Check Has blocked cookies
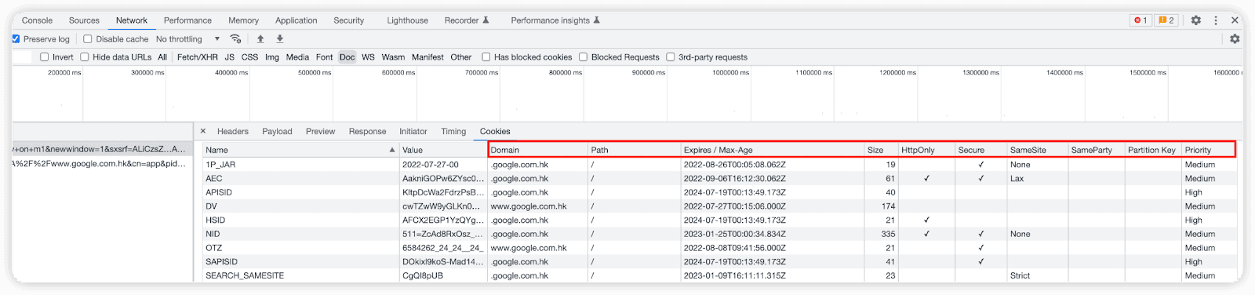 pos(486,56)
